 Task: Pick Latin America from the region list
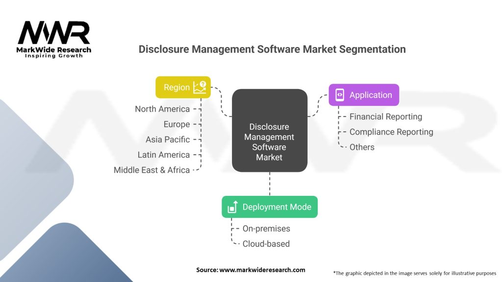(163, 155)
